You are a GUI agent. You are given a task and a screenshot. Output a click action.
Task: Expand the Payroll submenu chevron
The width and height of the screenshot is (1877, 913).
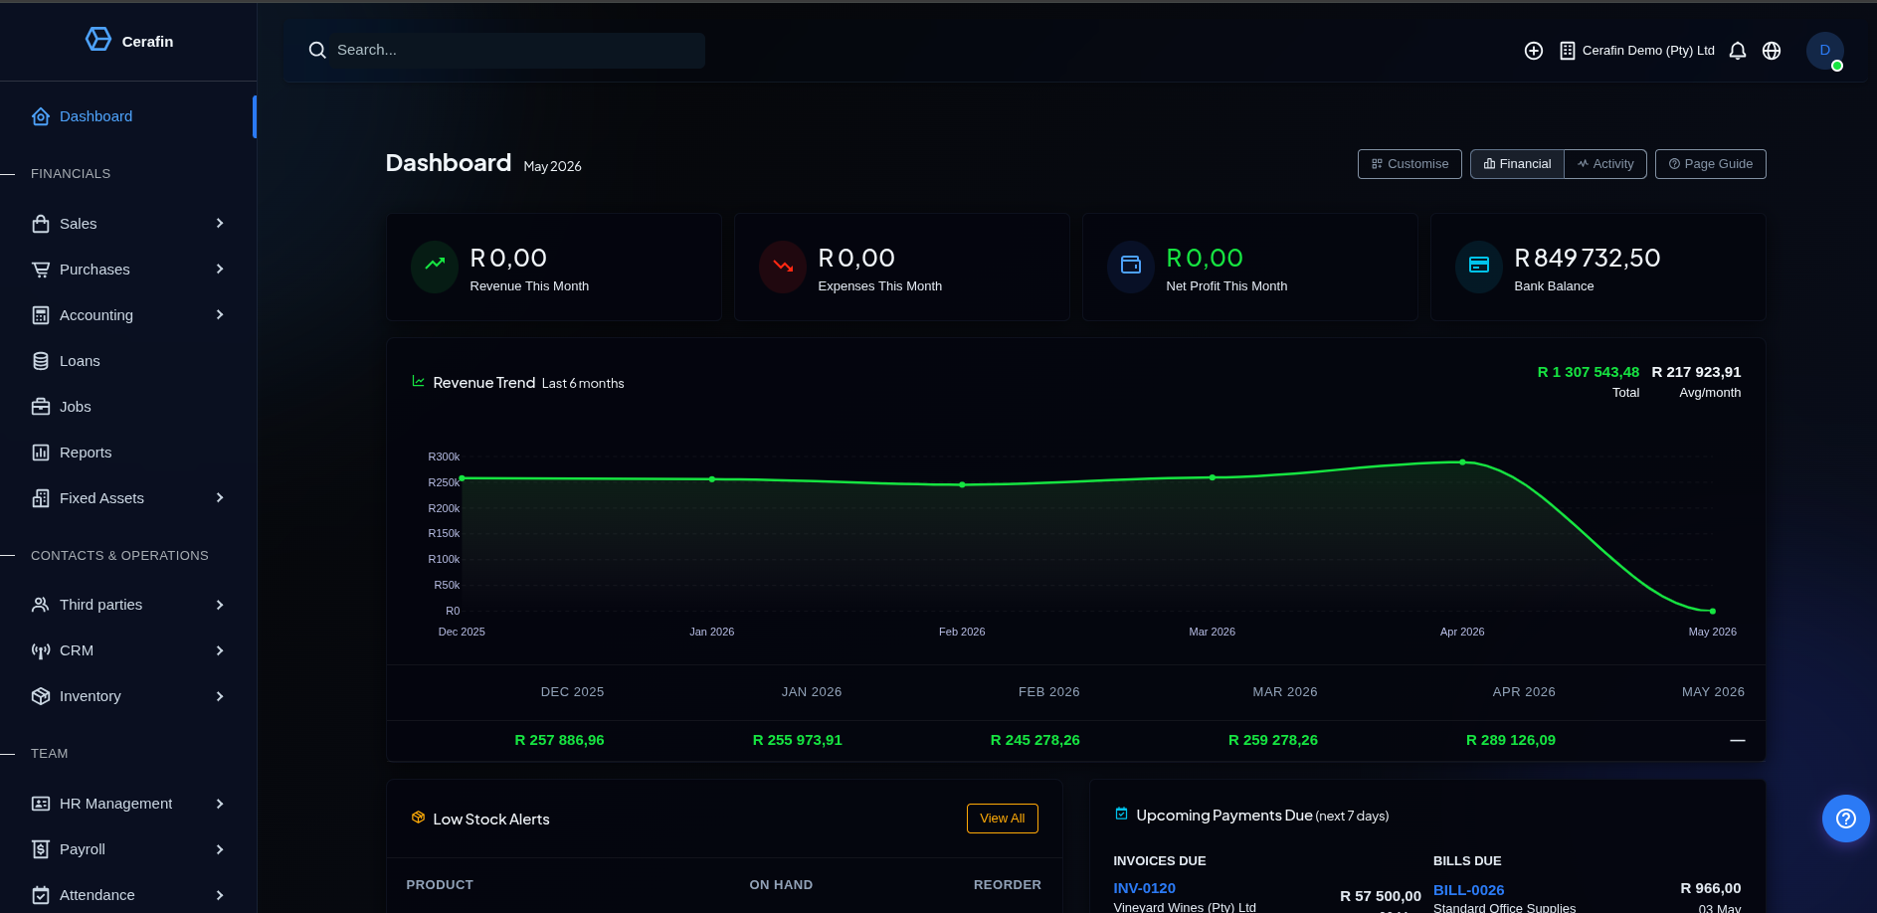coord(220,849)
